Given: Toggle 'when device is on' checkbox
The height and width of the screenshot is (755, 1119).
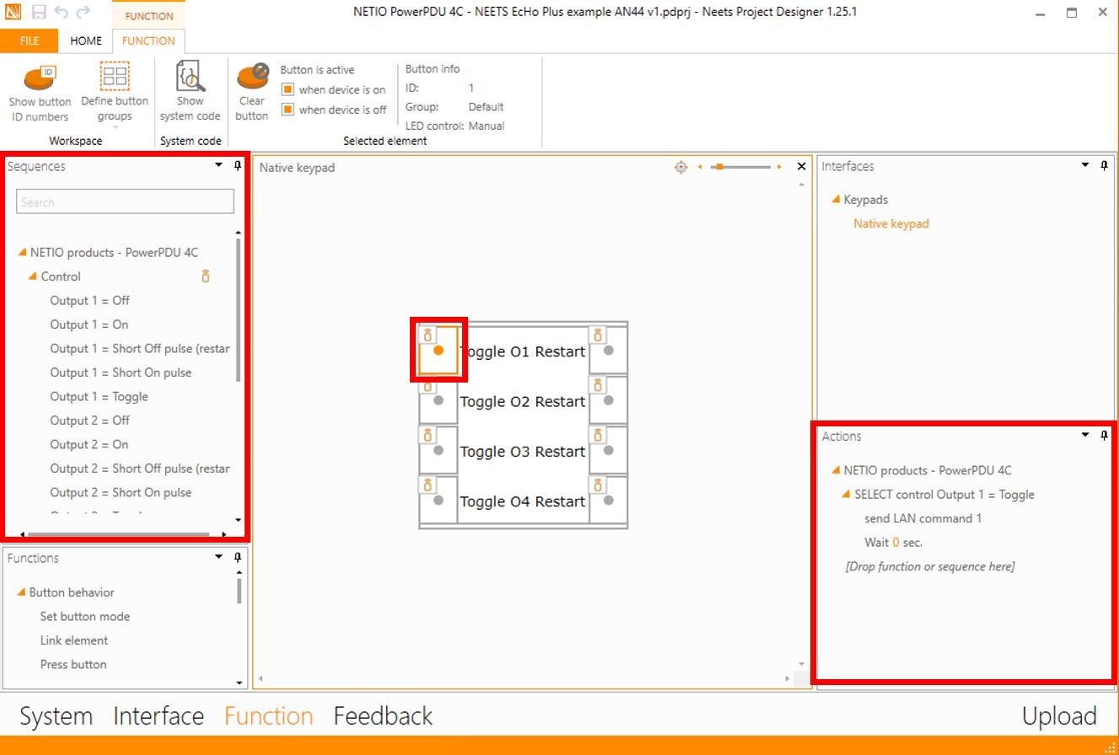Looking at the screenshot, I should click(x=288, y=89).
